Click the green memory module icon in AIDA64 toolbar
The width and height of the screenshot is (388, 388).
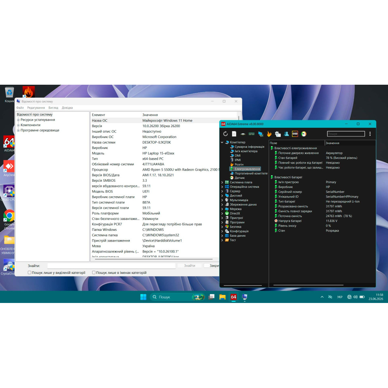(252, 134)
